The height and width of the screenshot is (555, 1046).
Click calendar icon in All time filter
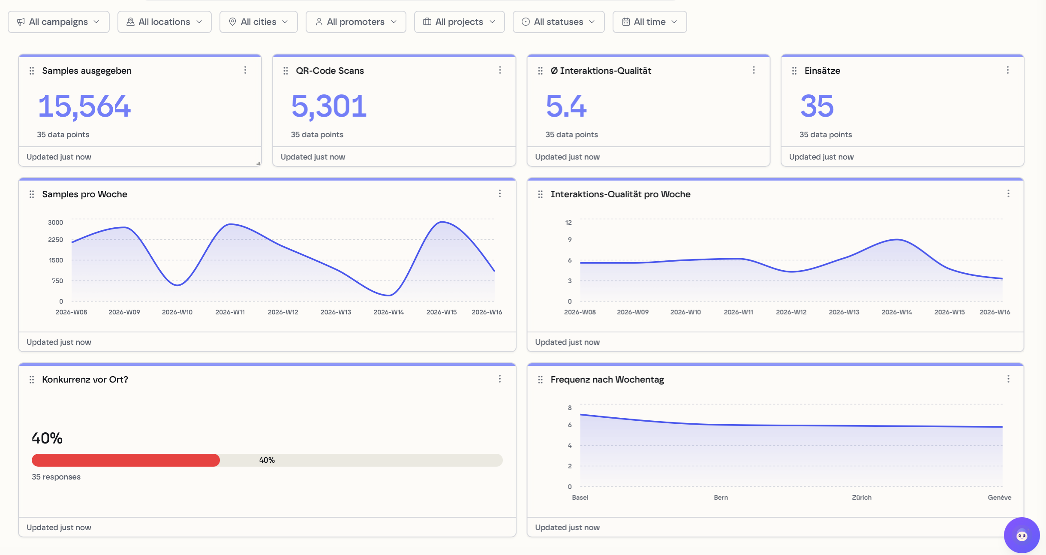coord(626,22)
